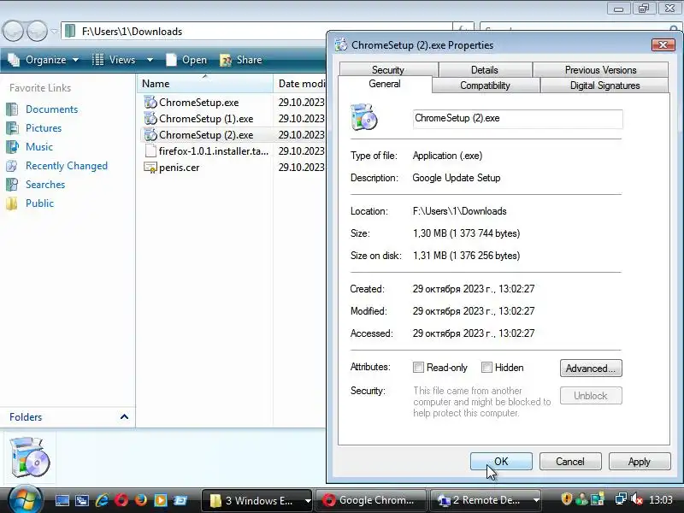Select ChromeSetup (2).exe in file list

[206, 135]
